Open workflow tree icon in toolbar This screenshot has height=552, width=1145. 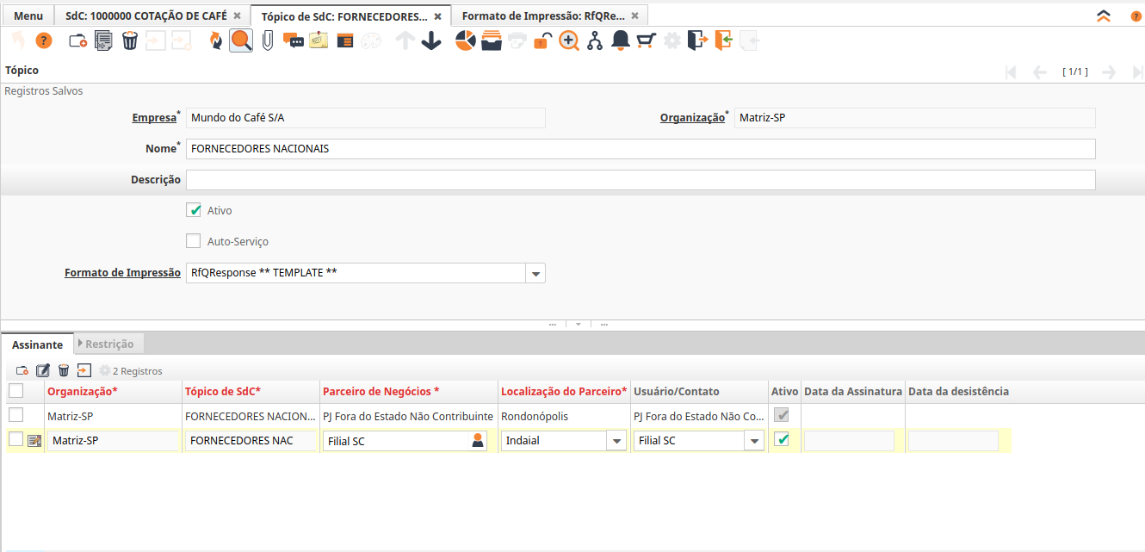point(595,40)
